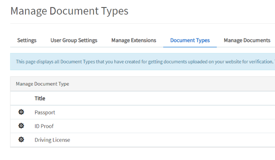
Task: Click the blue info banner about Document Types
Action: coord(143,62)
